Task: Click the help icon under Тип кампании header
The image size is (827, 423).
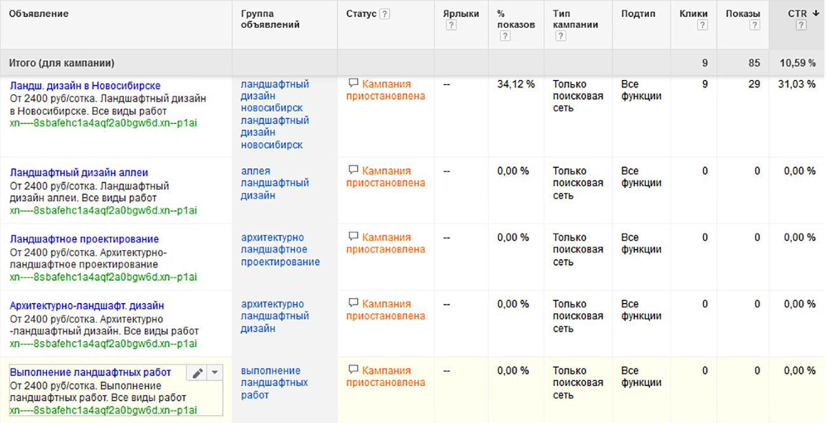Action: point(560,36)
